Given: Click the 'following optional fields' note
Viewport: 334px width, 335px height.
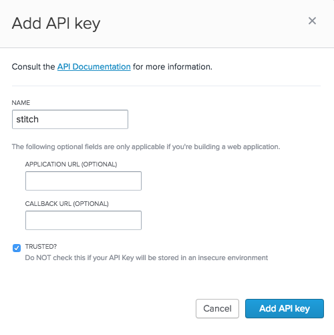Looking at the screenshot, I should [146, 146].
